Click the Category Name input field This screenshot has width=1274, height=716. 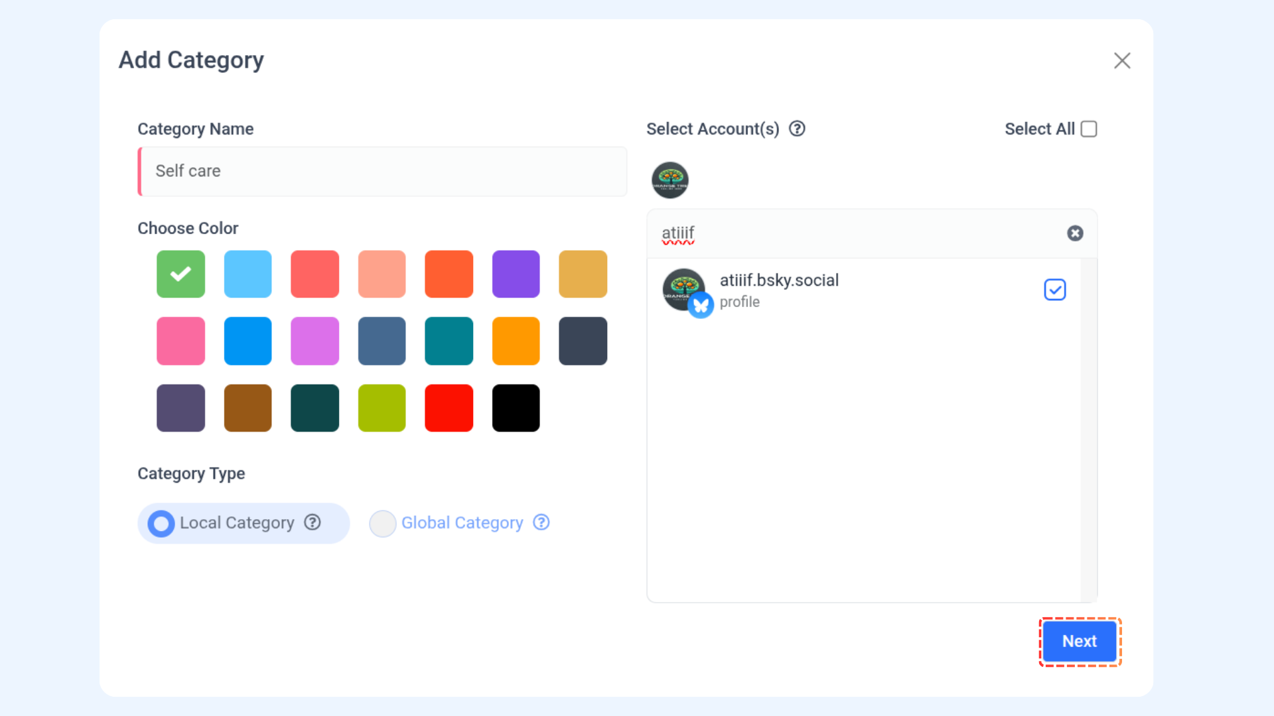(x=384, y=171)
